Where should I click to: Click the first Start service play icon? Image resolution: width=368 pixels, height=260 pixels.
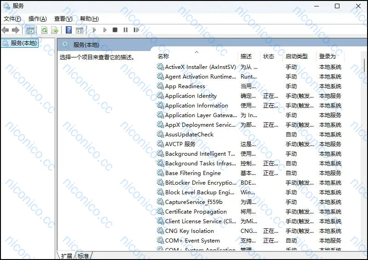(x=94, y=30)
